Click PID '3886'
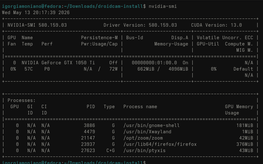Screen dimensions: 263x164 89,125
